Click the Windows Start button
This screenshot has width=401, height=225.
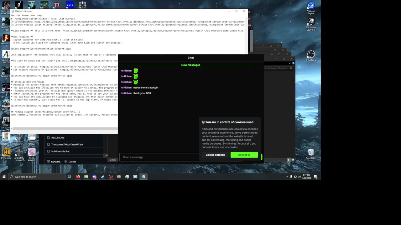4,177
